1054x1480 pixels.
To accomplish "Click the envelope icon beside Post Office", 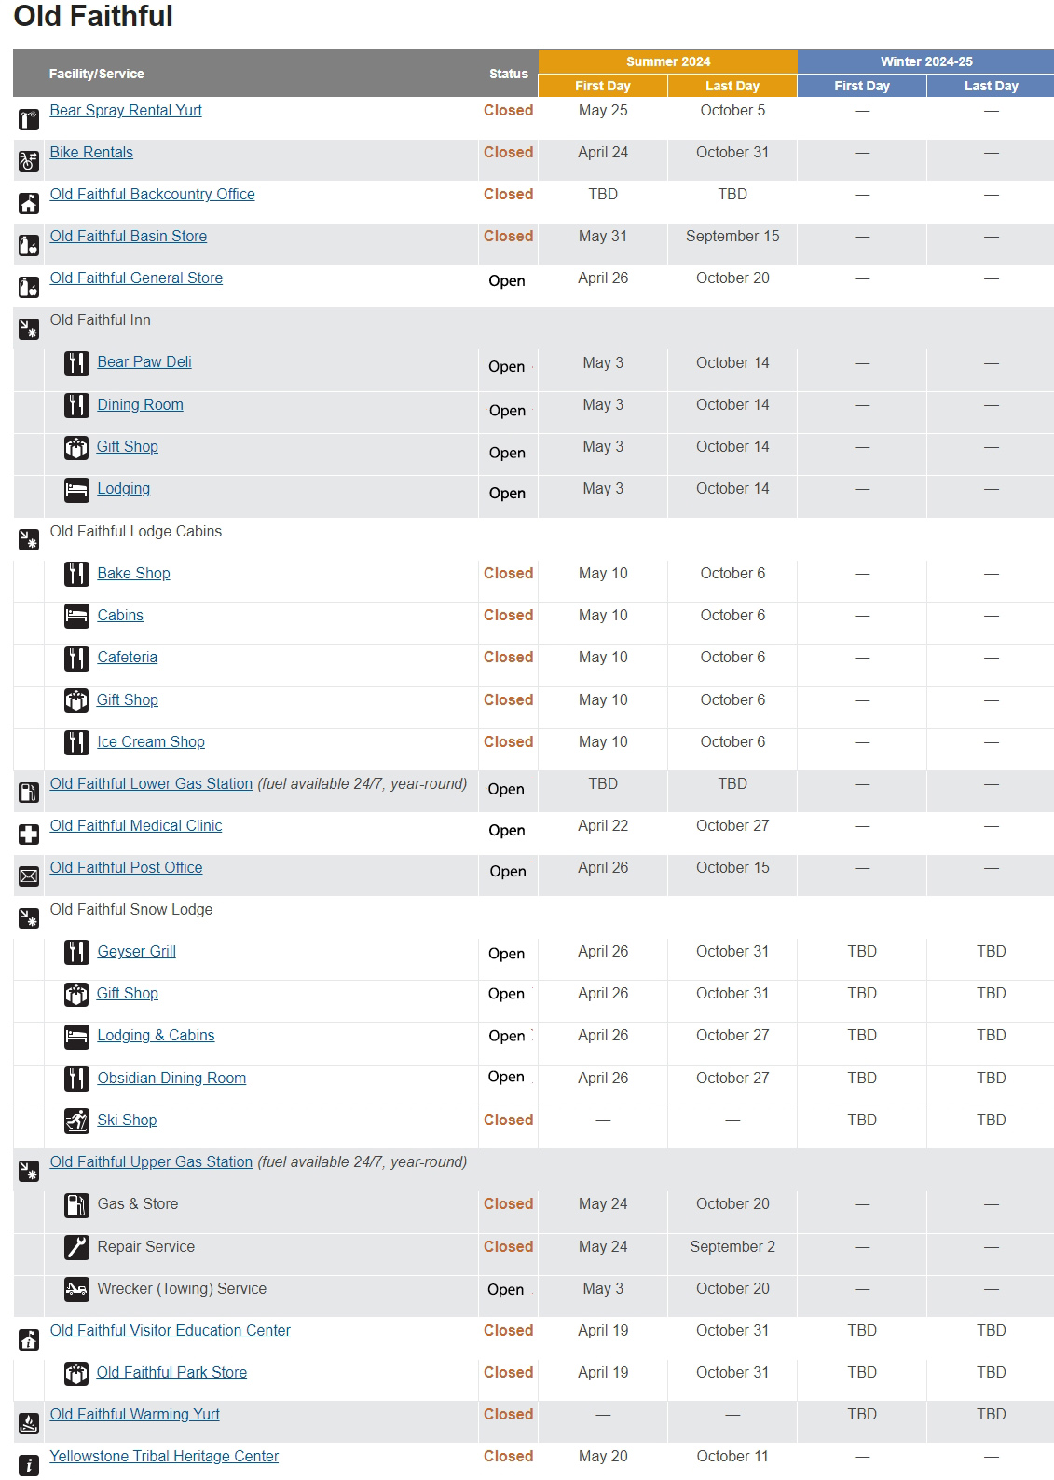I will [x=29, y=876].
